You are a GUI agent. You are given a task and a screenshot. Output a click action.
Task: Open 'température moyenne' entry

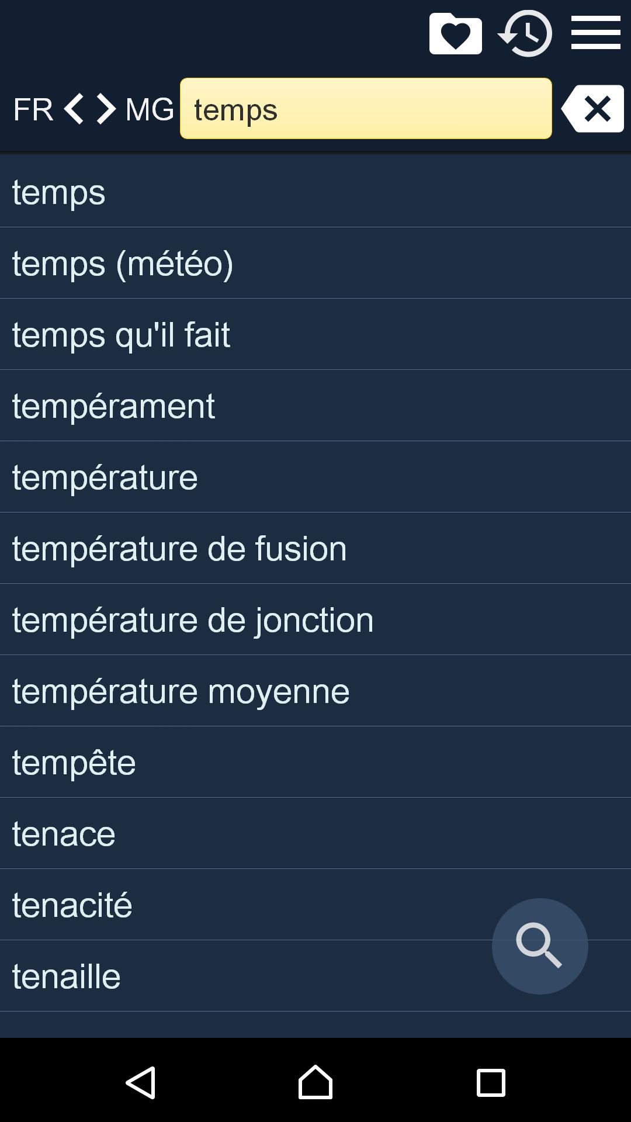click(x=315, y=691)
